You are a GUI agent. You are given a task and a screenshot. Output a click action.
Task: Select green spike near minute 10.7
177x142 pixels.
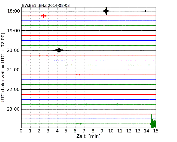117,104
